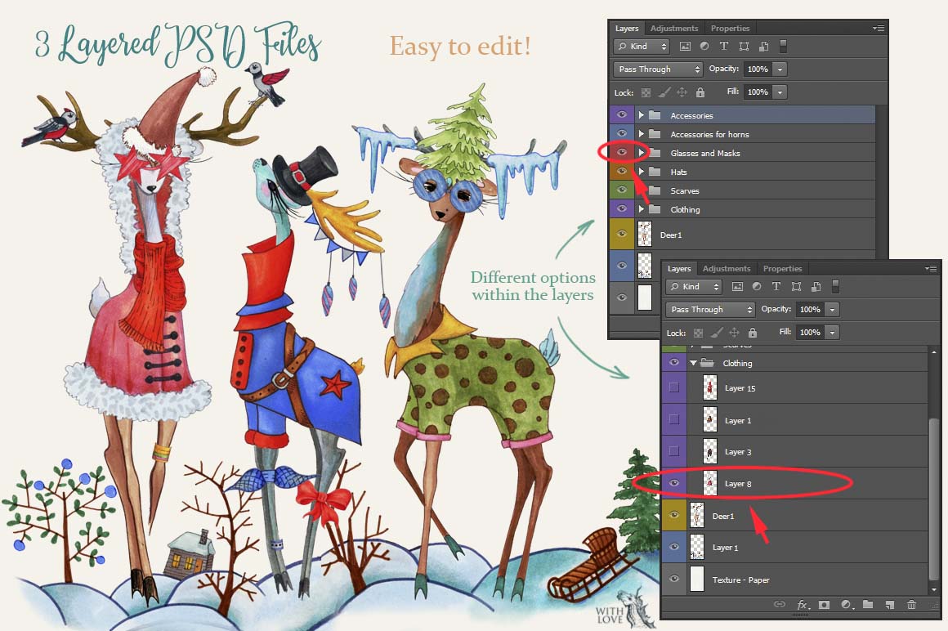948x631 pixels.
Task: Click the new adjustment layer icon
Action: [x=847, y=605]
